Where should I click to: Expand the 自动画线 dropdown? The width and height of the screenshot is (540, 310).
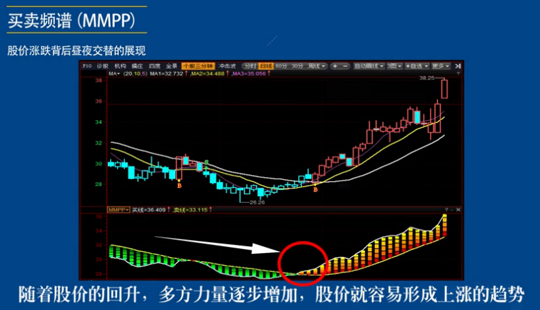[370, 66]
